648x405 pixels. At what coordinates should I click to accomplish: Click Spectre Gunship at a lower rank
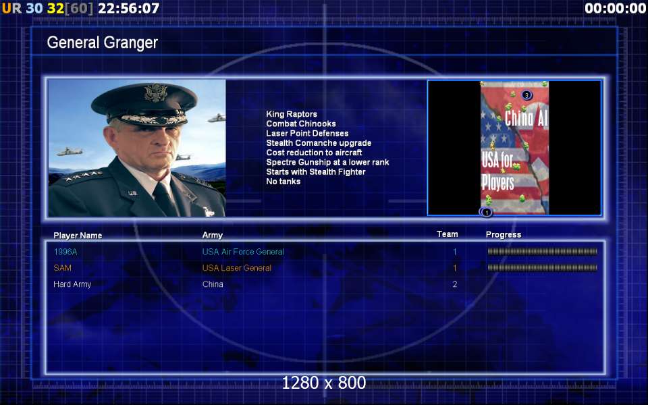click(x=328, y=162)
